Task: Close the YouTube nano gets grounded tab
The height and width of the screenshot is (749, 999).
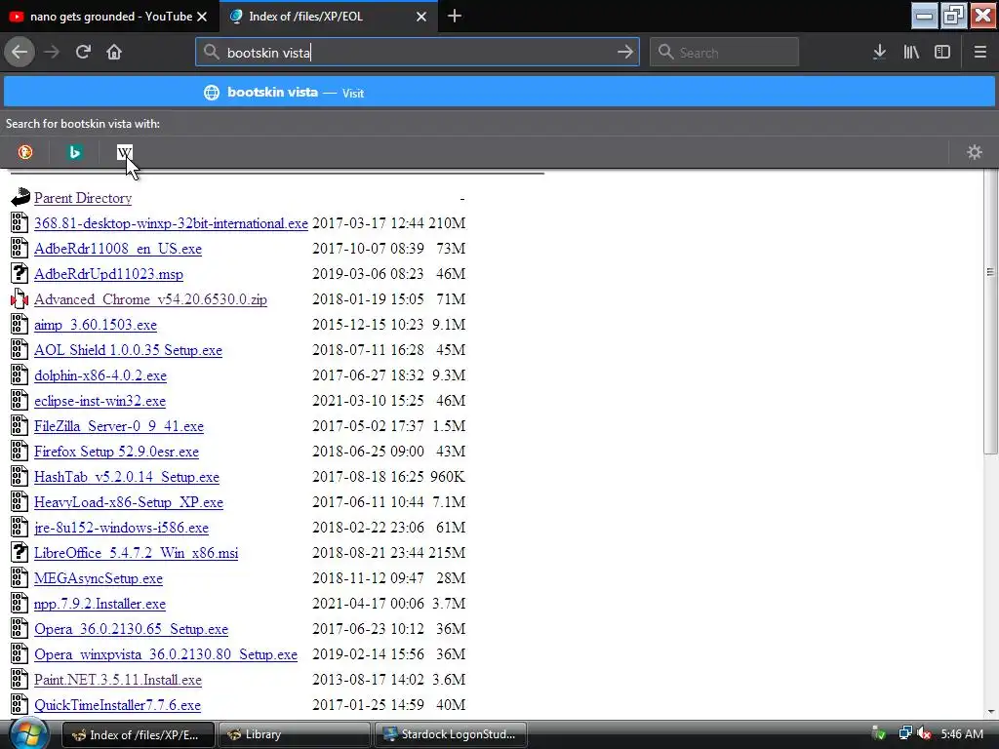Action: click(x=202, y=17)
